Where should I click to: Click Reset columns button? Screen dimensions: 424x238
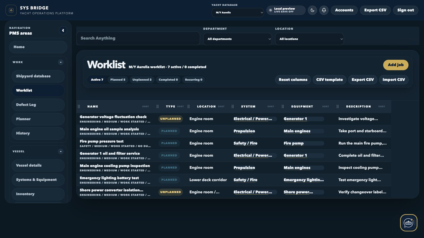click(293, 80)
